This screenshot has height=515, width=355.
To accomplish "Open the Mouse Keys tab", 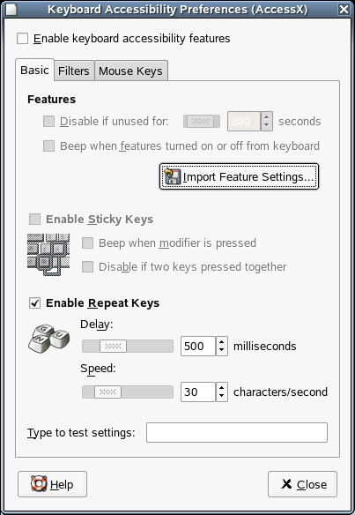I will pyautogui.click(x=131, y=71).
